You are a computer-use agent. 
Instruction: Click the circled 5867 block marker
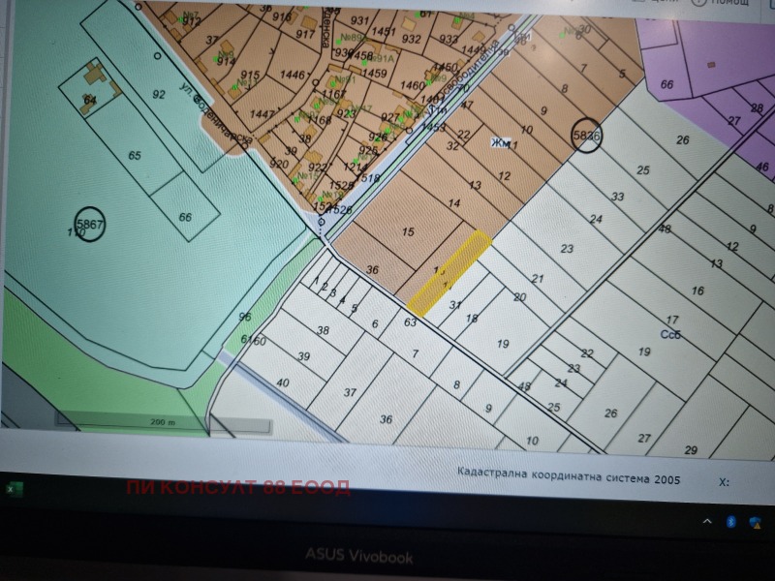pos(90,225)
